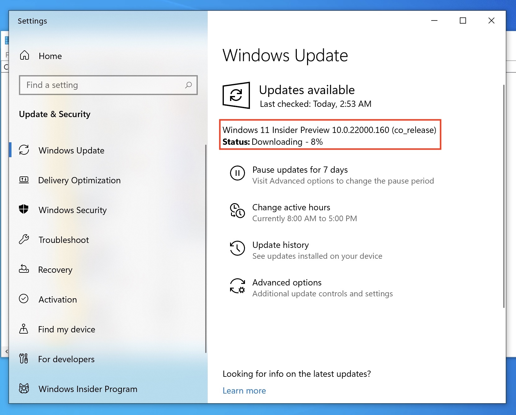Open the Activation page
This screenshot has width=516, height=415.
[58, 299]
